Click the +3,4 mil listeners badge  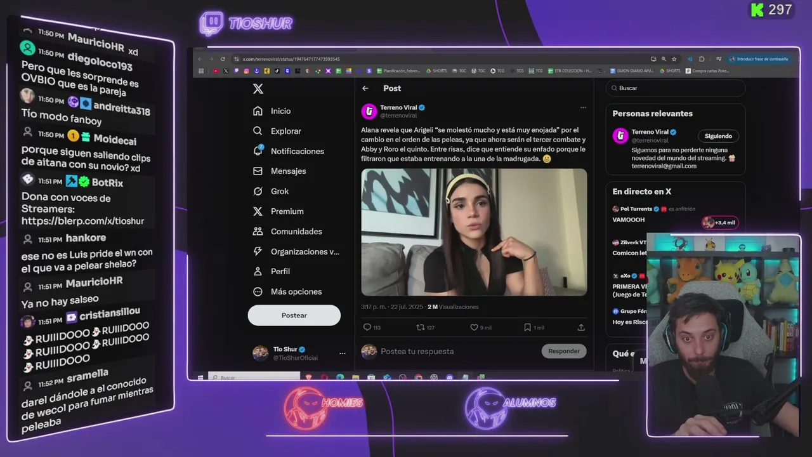(x=719, y=222)
